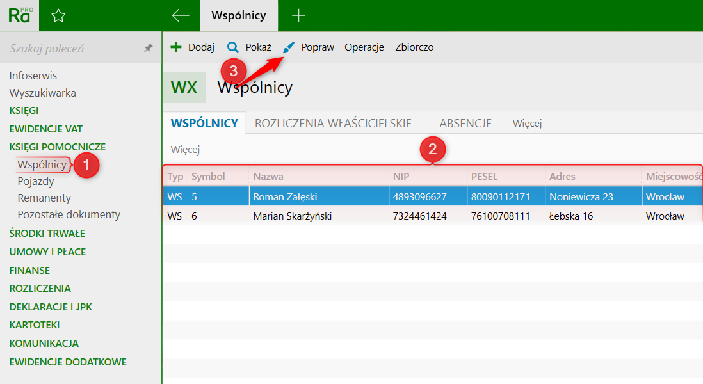Open Infoserwis in the sidebar
This screenshot has width=703, height=384.
(33, 76)
